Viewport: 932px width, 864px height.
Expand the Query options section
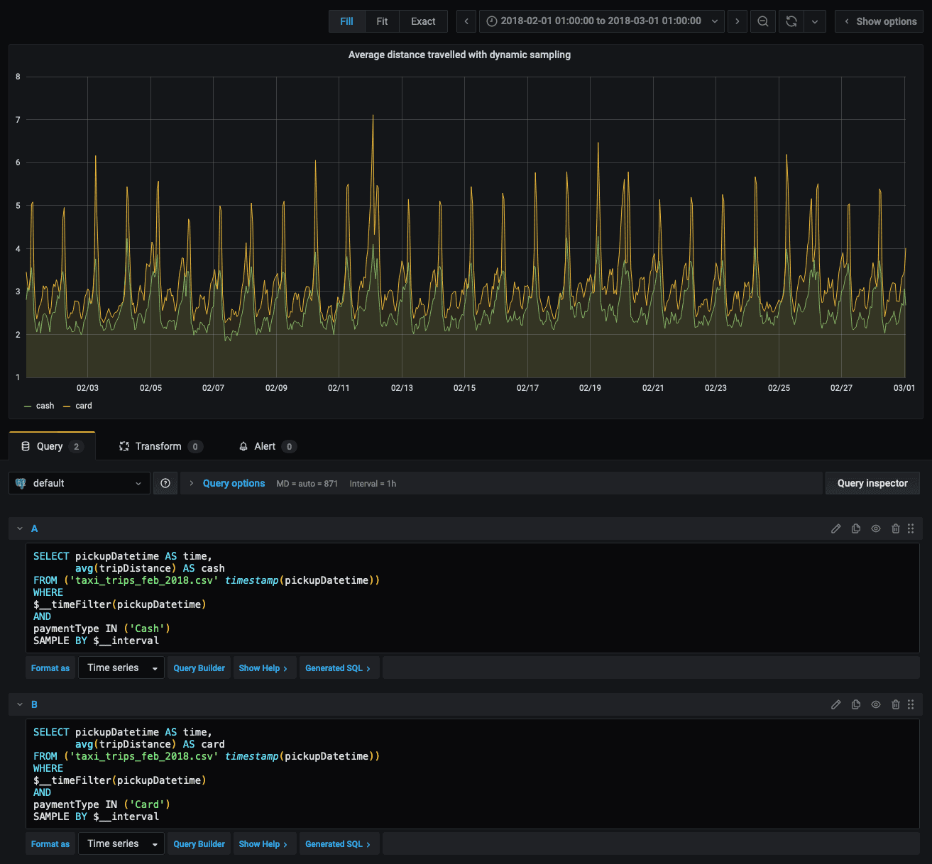[x=234, y=483]
